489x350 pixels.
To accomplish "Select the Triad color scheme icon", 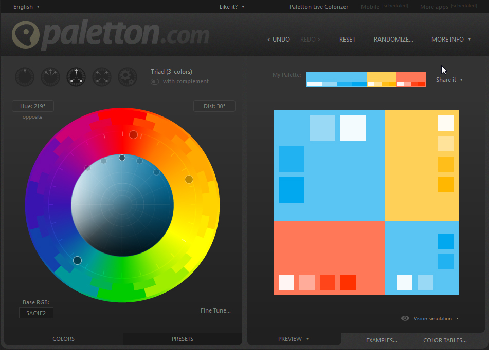I will coord(76,77).
